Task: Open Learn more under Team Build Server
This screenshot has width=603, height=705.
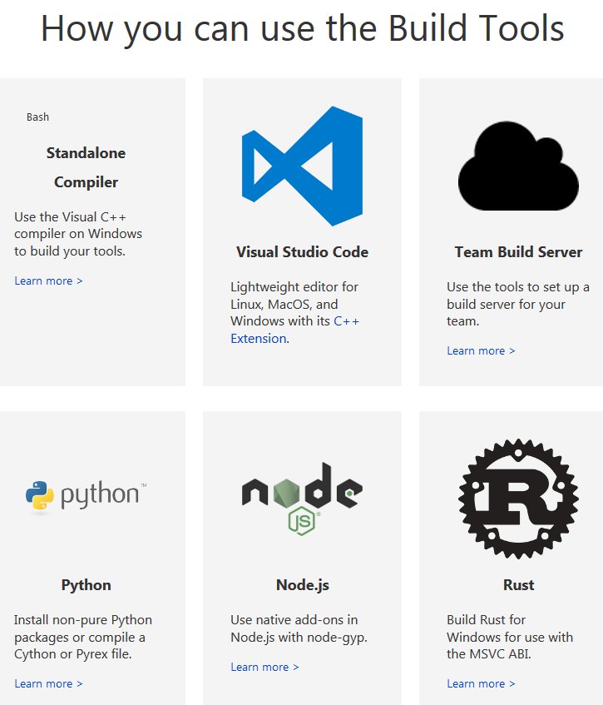Action: point(481,350)
